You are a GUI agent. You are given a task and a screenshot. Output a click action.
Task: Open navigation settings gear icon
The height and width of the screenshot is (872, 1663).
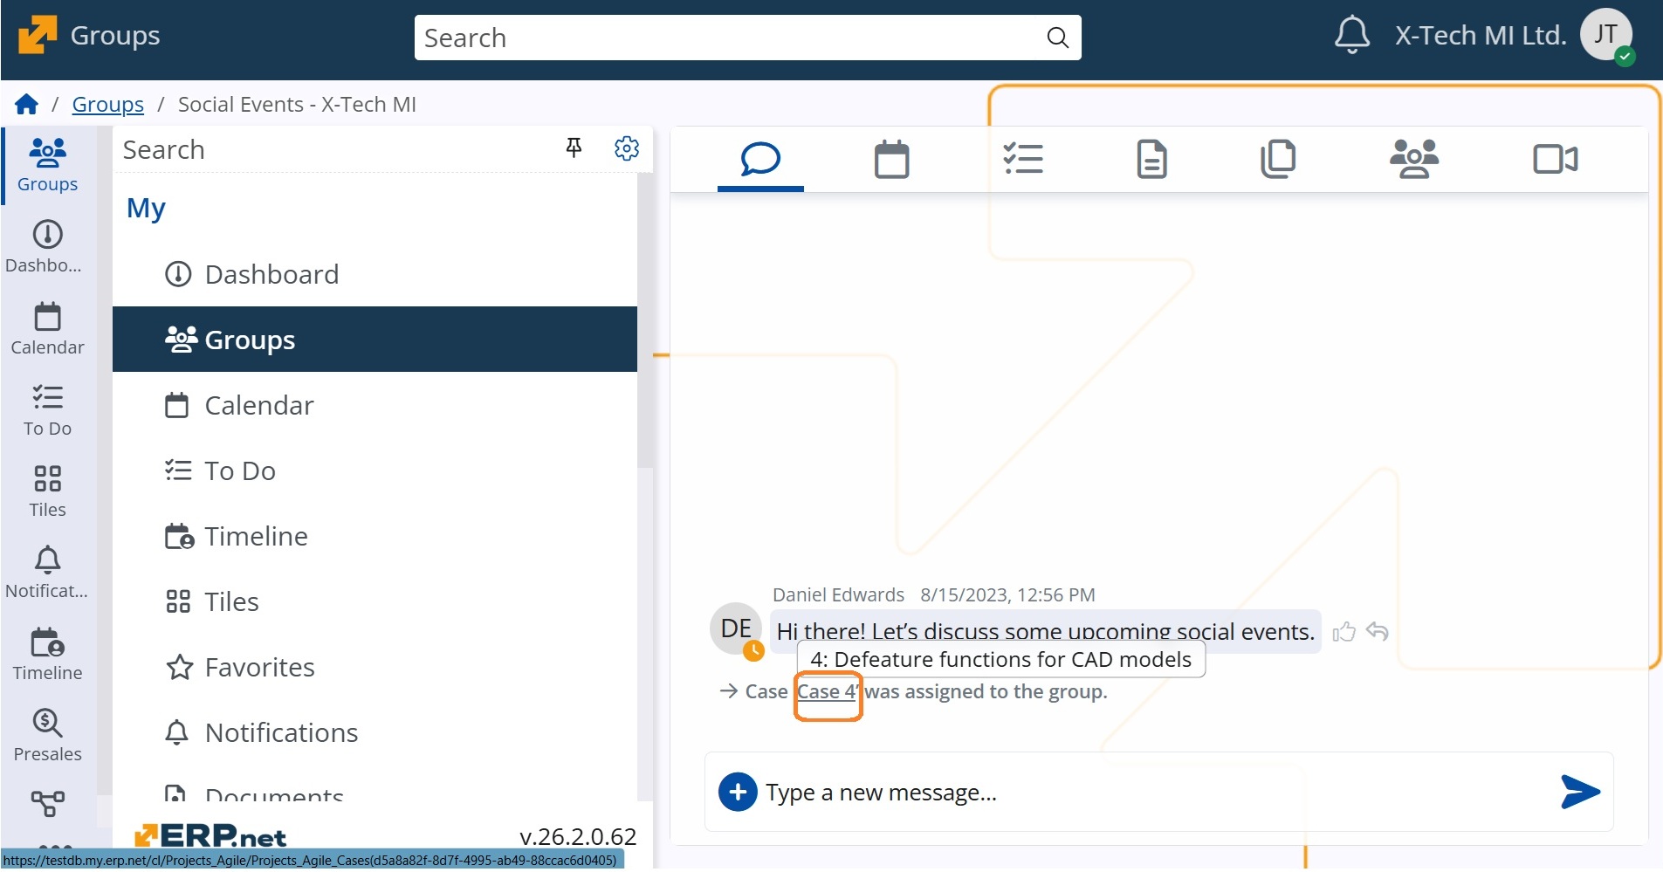coord(626,148)
